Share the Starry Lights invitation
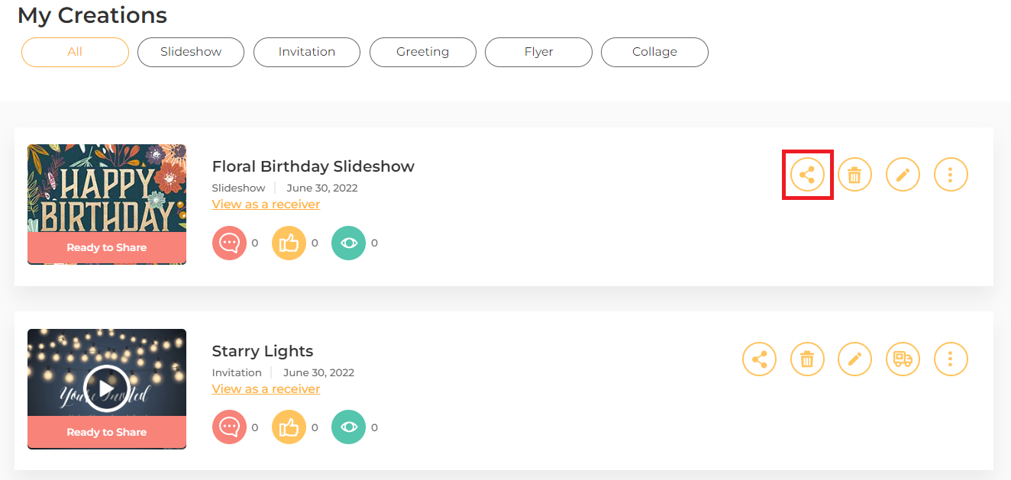 coord(760,359)
